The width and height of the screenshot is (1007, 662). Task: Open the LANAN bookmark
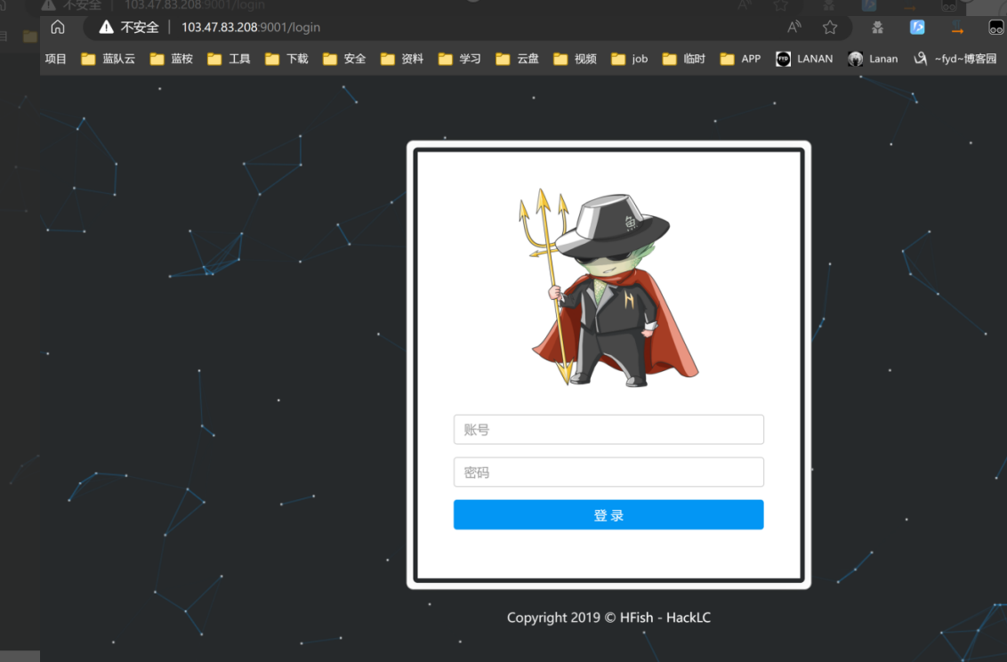(x=804, y=59)
